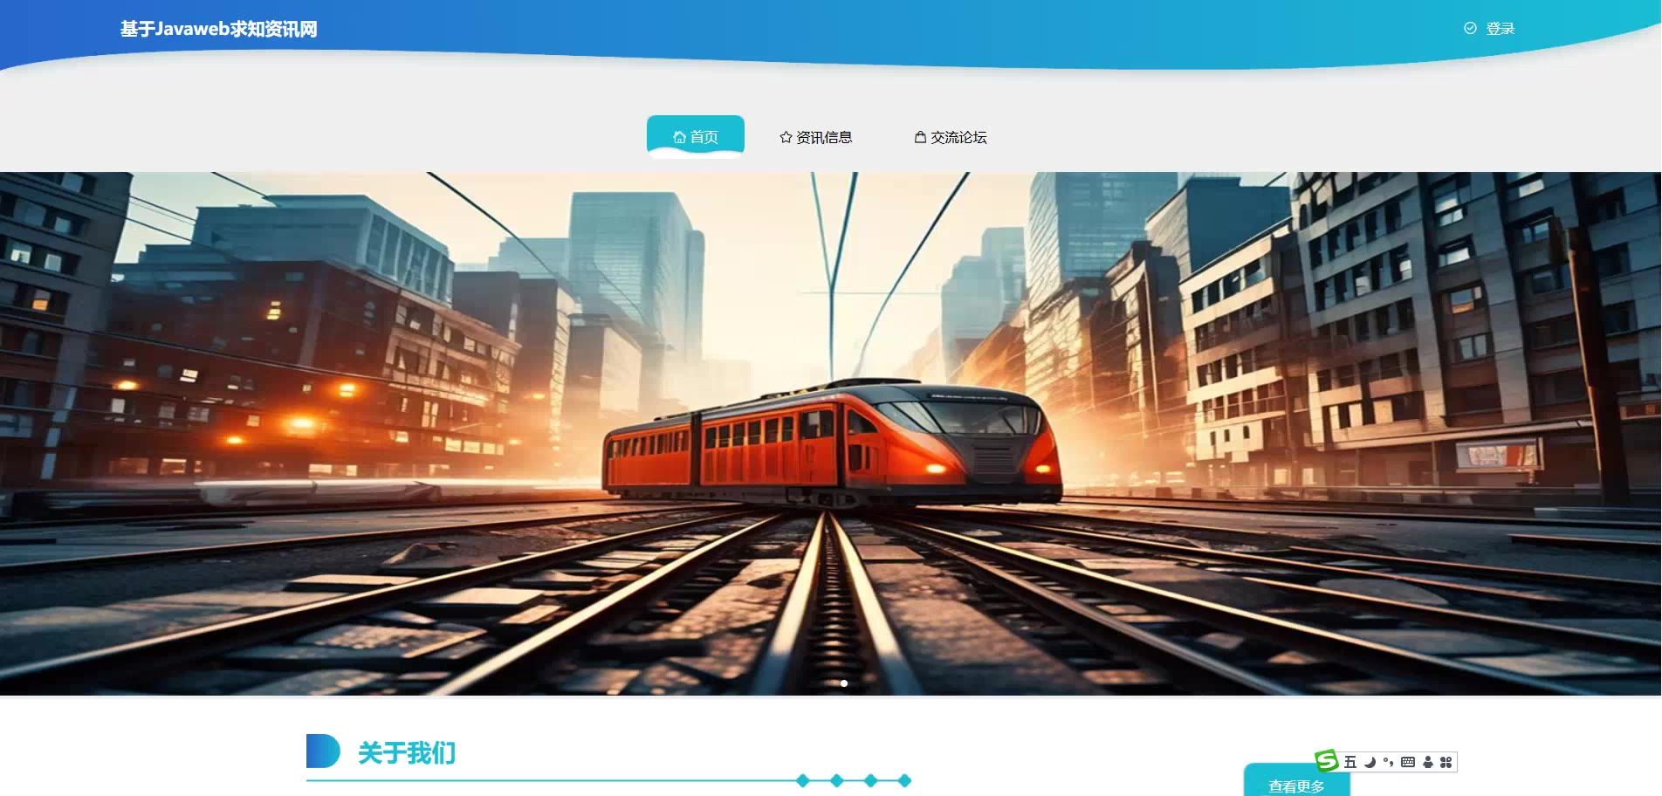Click the 查看更多 button
The image size is (1662, 796).
click(1297, 782)
